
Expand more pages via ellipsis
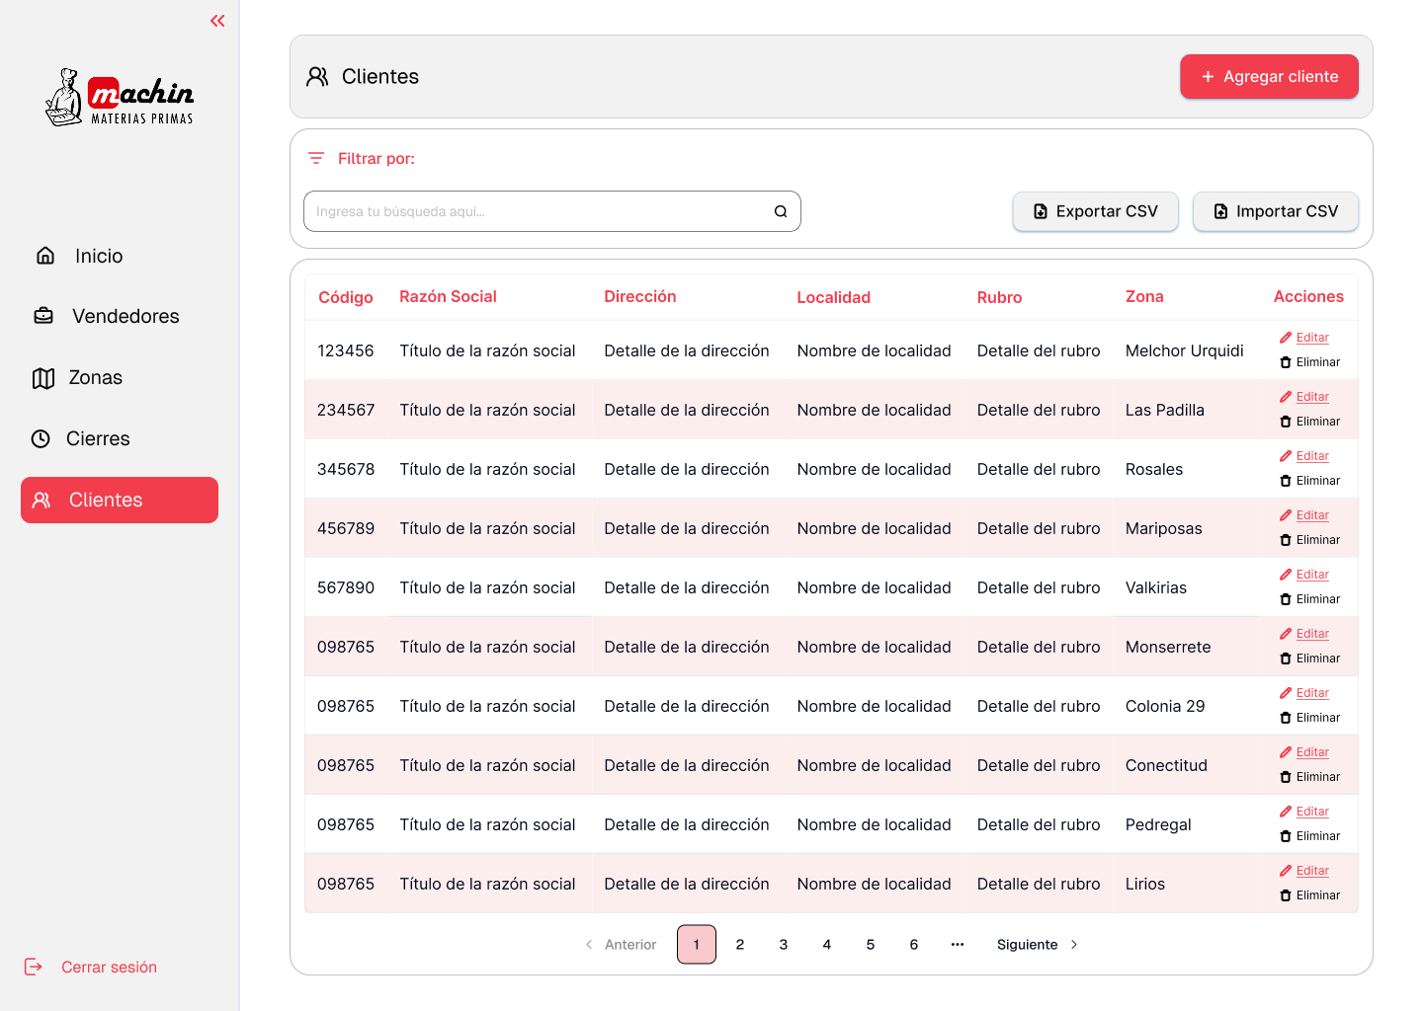coord(957,945)
